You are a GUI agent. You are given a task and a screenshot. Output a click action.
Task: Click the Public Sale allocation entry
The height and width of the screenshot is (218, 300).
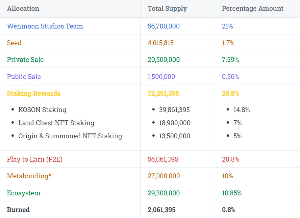(23, 76)
